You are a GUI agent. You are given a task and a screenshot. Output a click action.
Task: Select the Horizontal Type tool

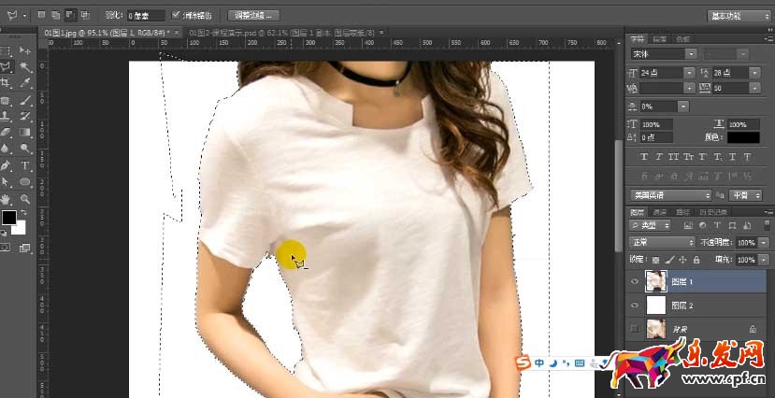tap(25, 165)
